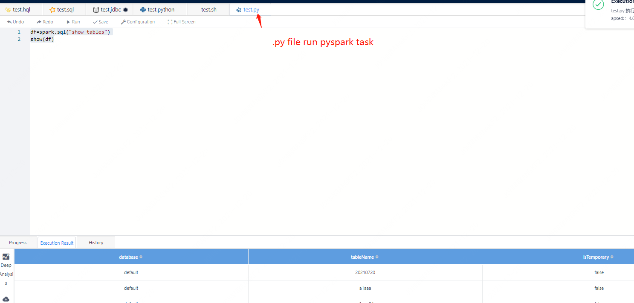634x303 pixels.
Task: Enter Full Screen editor mode
Action: (182, 22)
